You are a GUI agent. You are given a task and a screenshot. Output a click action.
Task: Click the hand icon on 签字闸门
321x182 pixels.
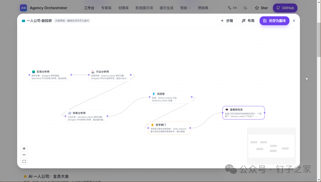pos(152,125)
